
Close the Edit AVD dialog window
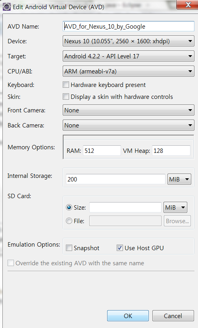pos(187,5)
